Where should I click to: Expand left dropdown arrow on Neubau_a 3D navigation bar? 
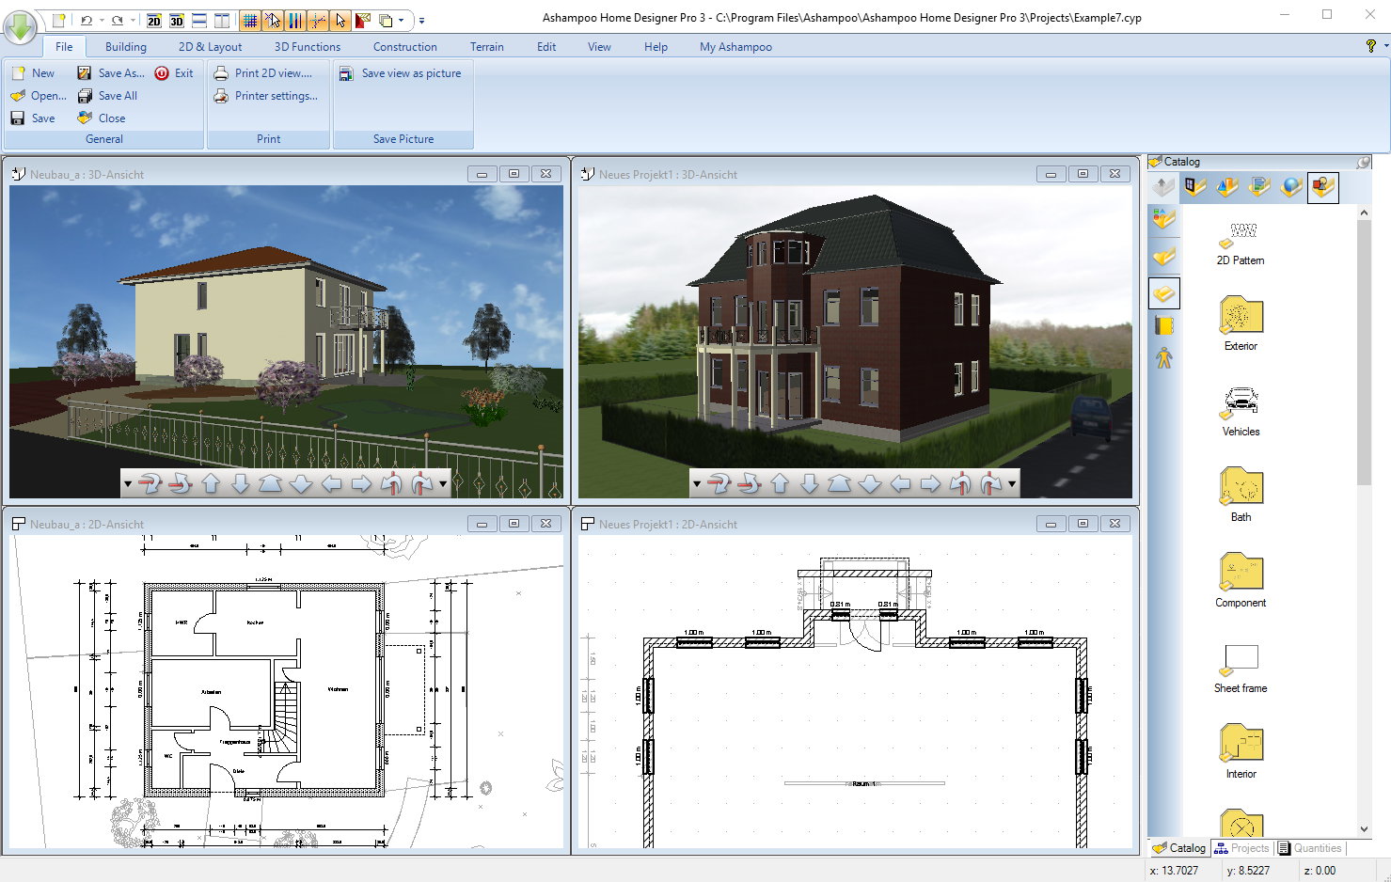[128, 483]
